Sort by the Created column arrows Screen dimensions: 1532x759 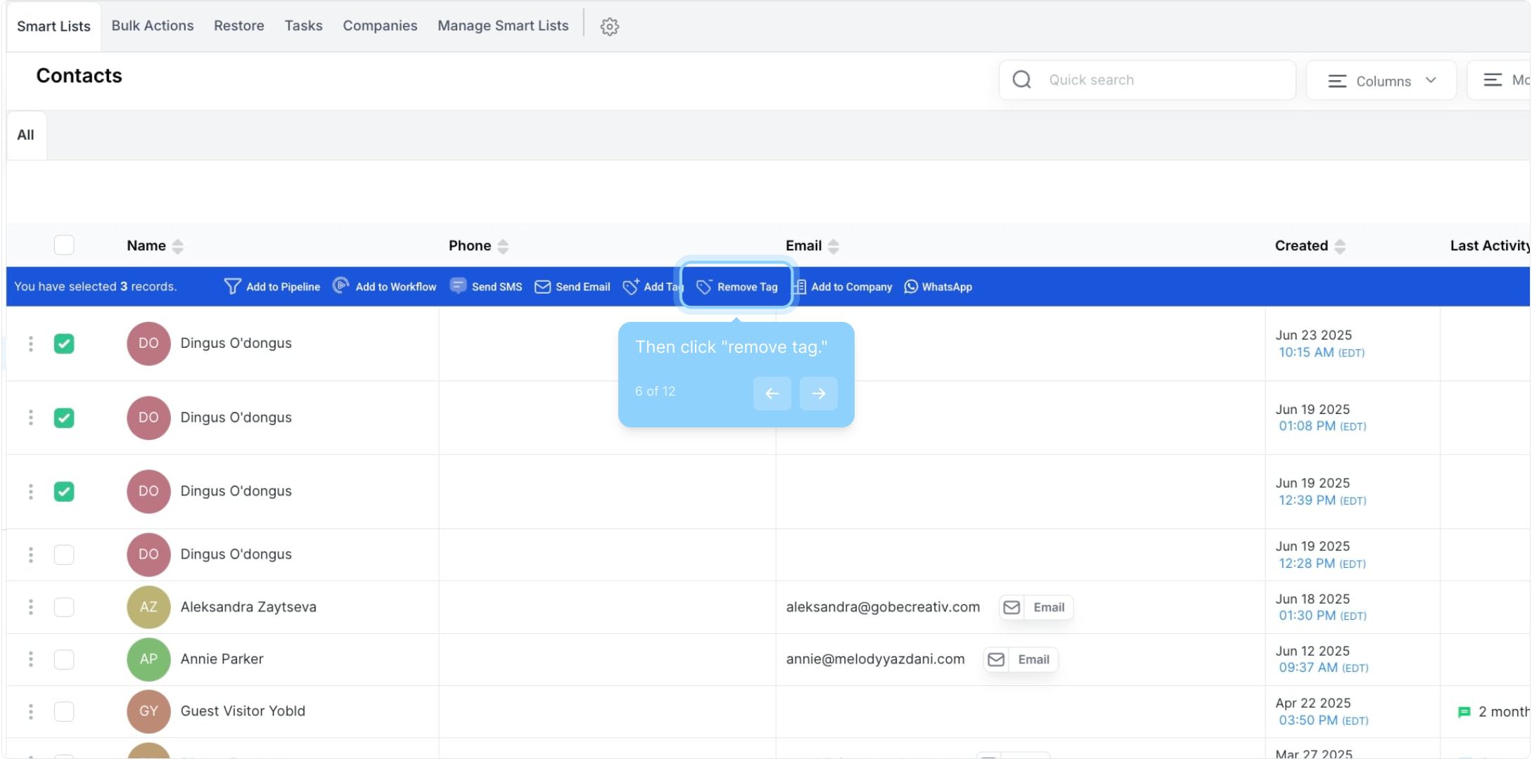[x=1340, y=246]
